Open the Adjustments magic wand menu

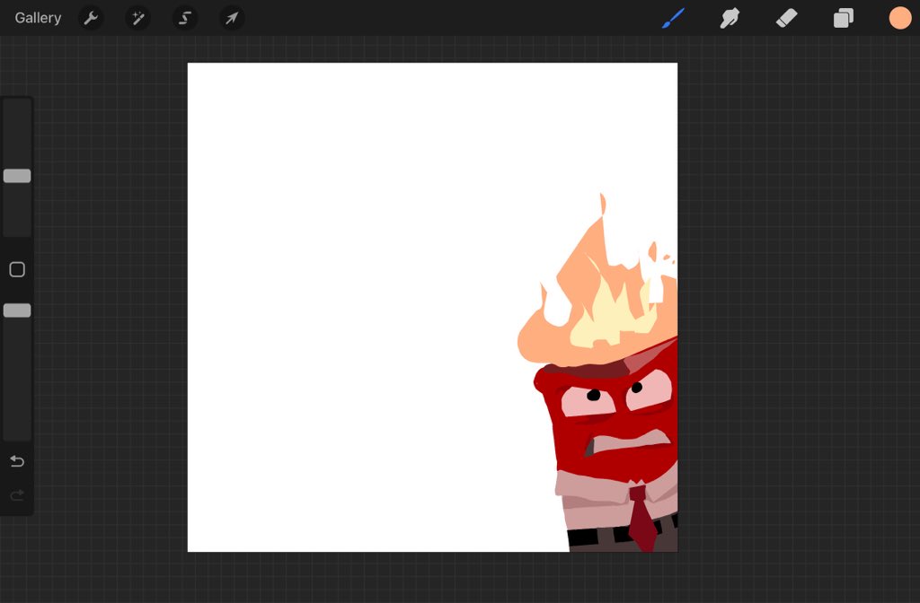click(x=137, y=18)
